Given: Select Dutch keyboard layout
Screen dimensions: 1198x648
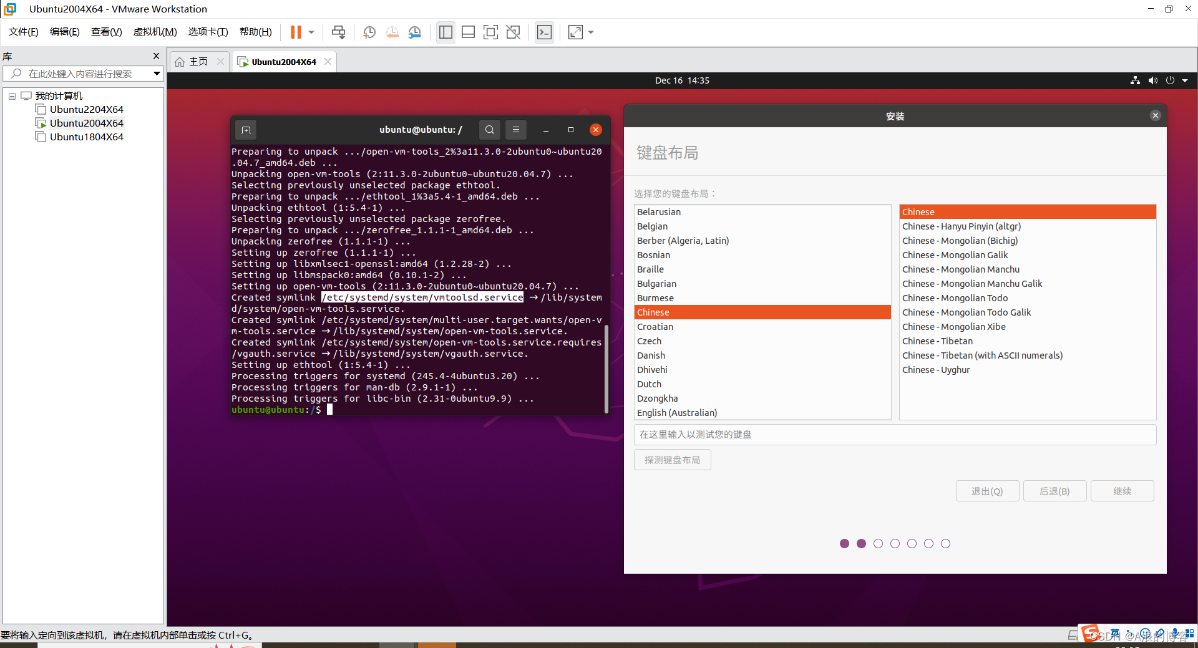Looking at the screenshot, I should (762, 384).
